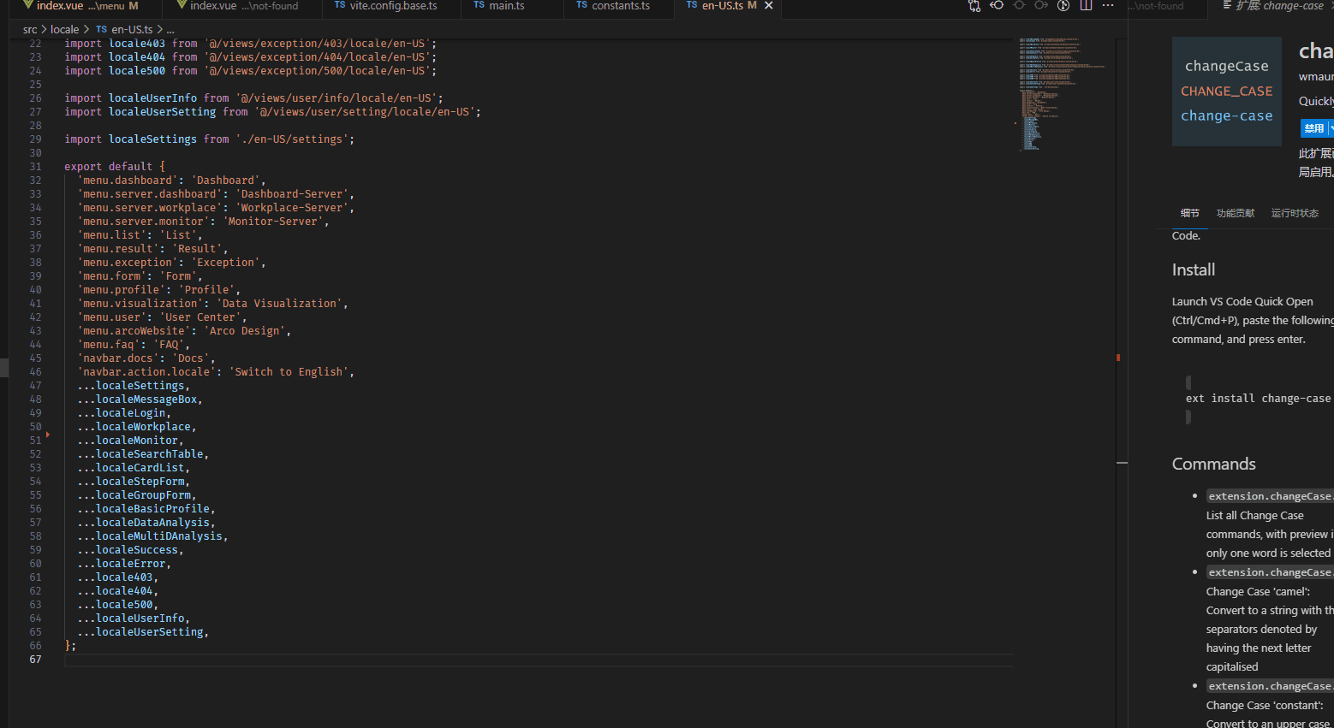Expand the locale breadcrumb segment
This screenshot has height=728, width=1334.
pos(64,29)
